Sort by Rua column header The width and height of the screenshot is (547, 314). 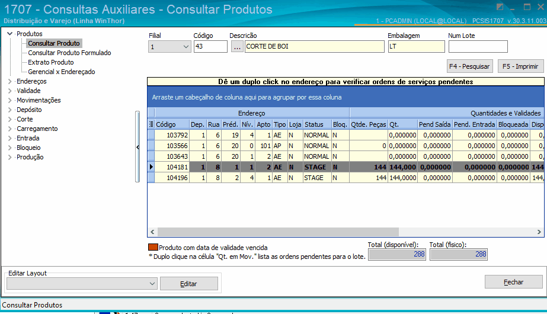coord(213,124)
